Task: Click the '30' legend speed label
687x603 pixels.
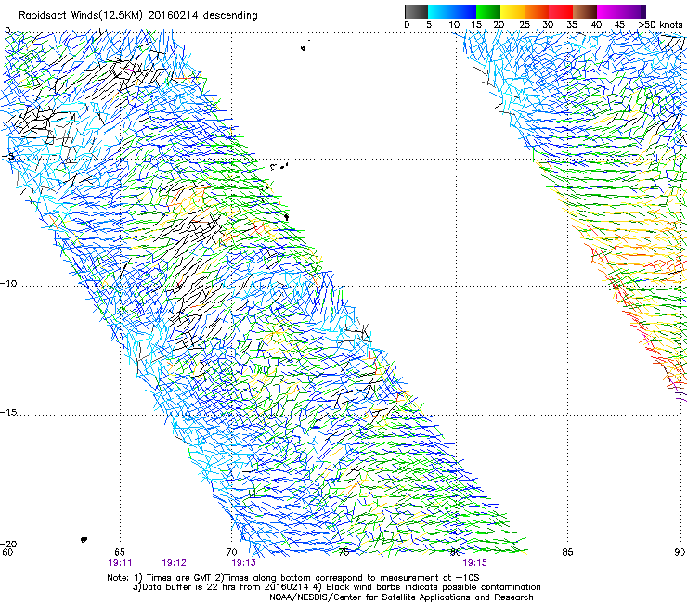Action: (x=548, y=25)
